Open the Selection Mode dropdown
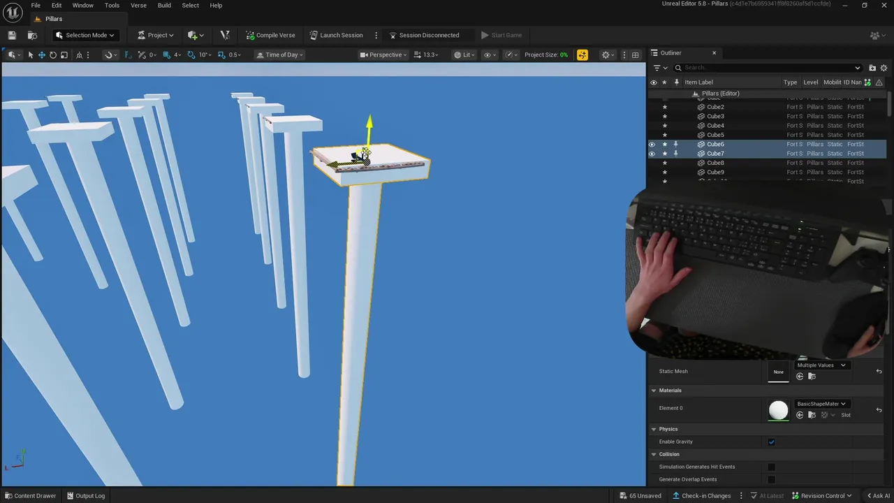This screenshot has width=894, height=503. tap(85, 35)
